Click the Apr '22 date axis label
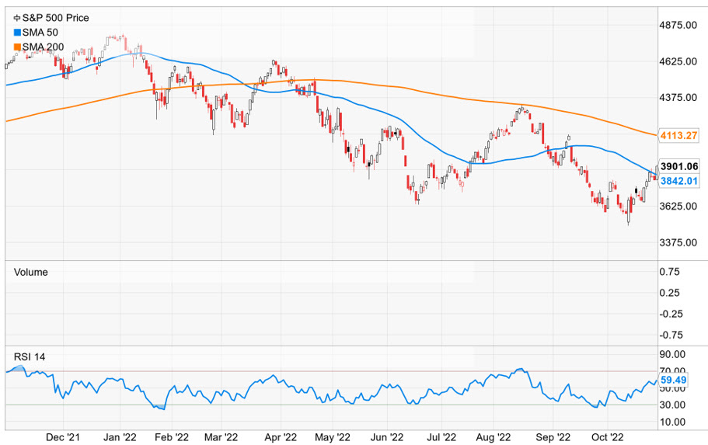The image size is (708, 445). 280,437
